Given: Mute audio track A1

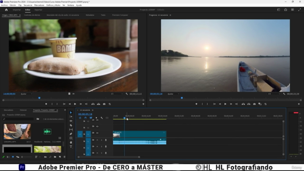Looking at the screenshot, I should (97, 140).
